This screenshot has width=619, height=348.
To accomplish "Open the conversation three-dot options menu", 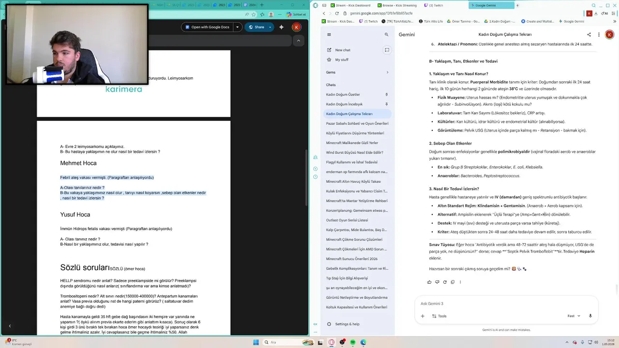I will pos(599,35).
